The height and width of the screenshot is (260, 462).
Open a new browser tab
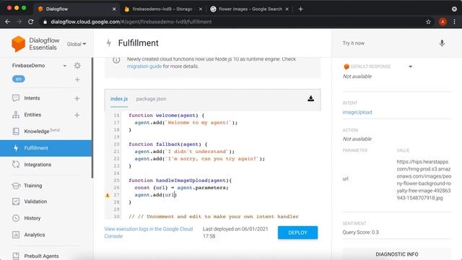click(x=300, y=9)
